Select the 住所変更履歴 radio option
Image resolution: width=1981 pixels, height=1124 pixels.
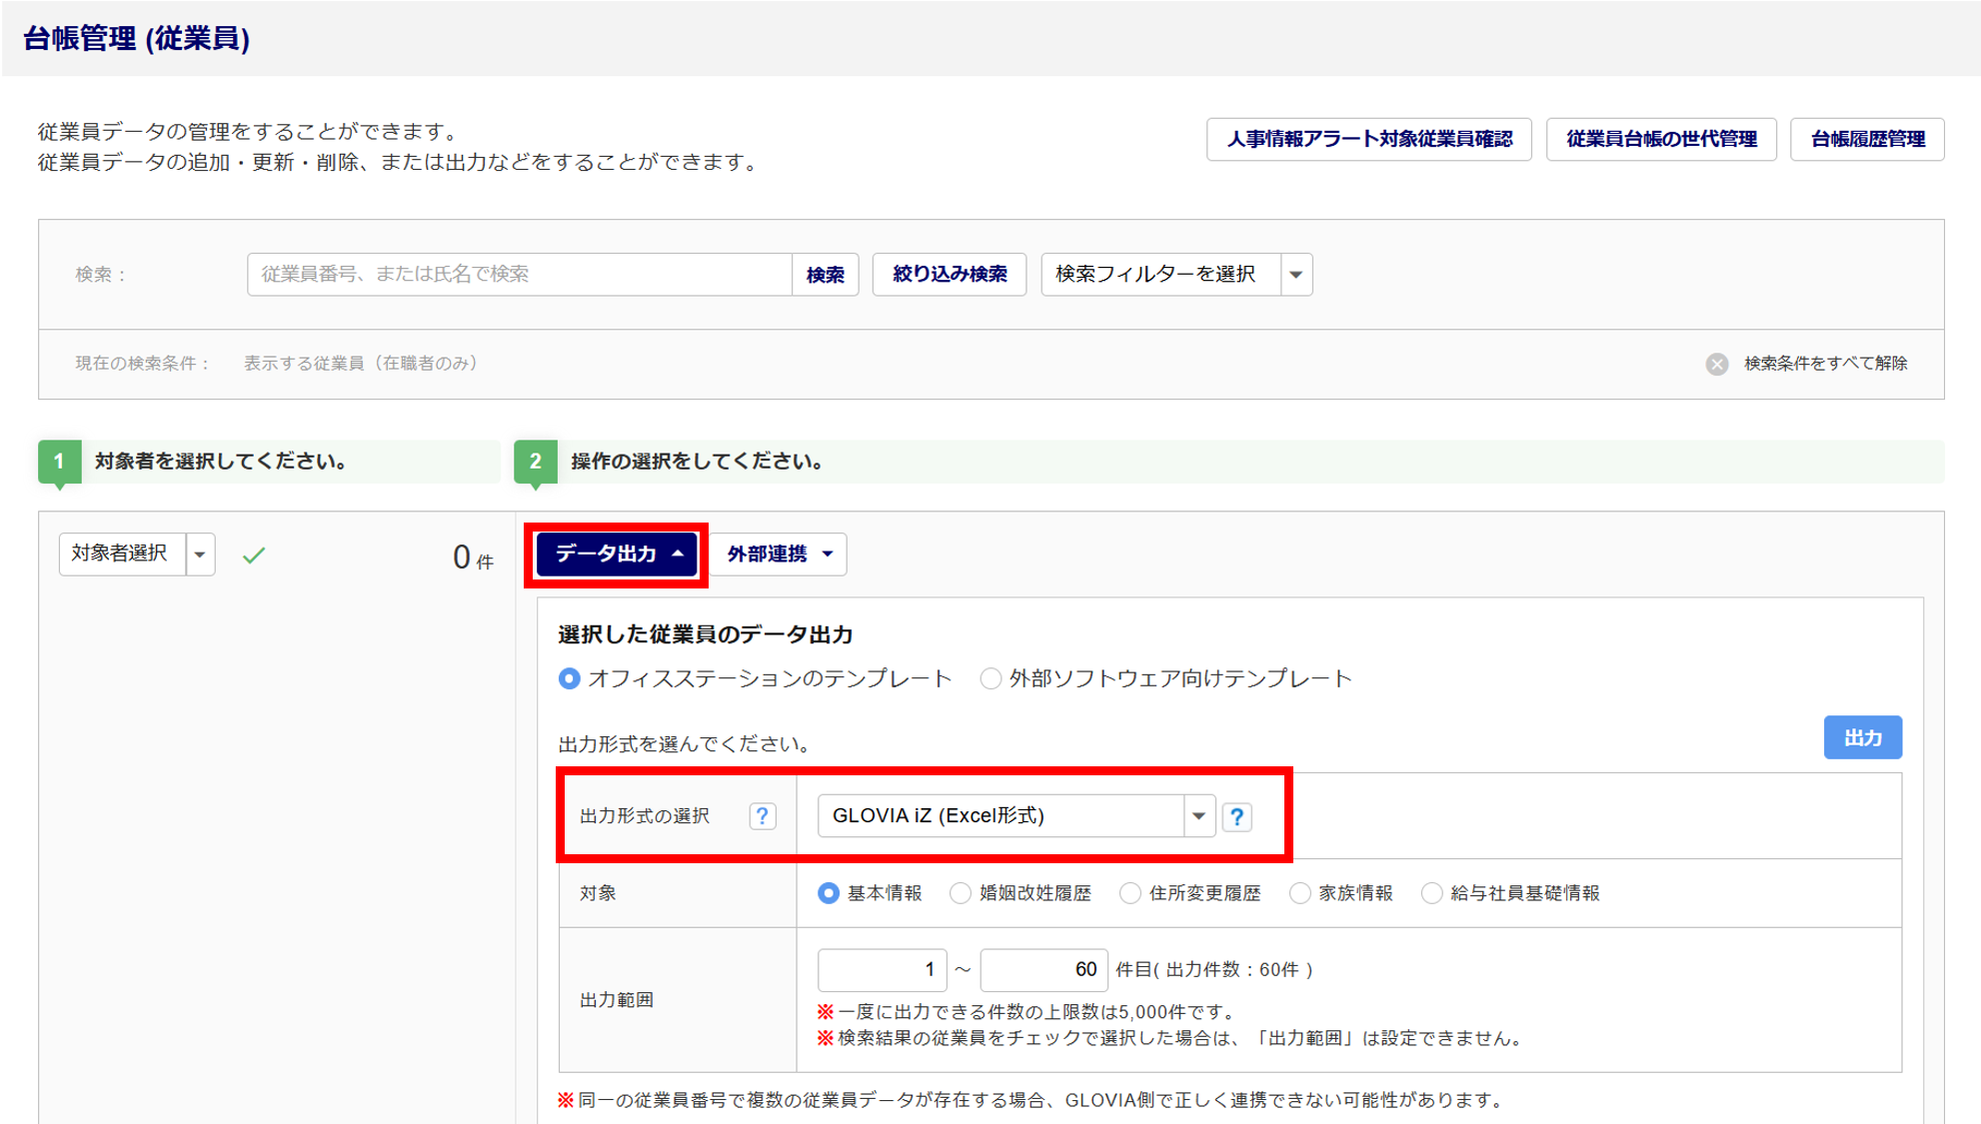[1129, 893]
